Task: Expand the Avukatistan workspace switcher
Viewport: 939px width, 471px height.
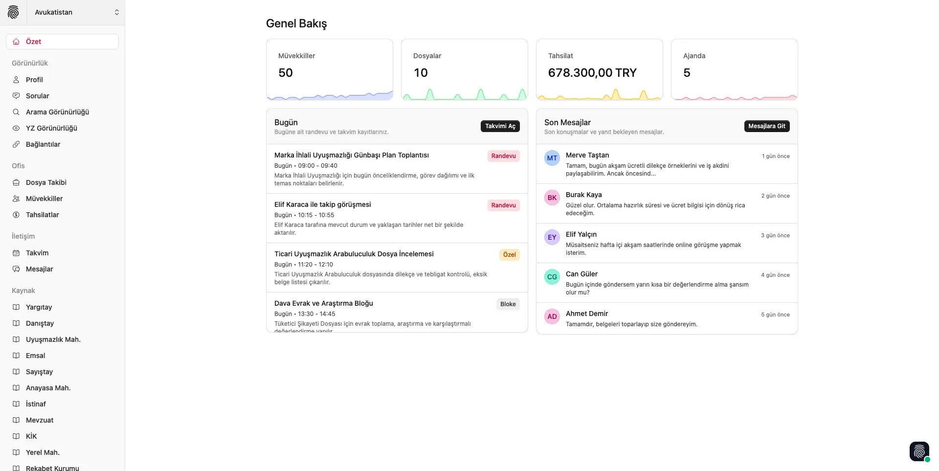Action: [x=76, y=12]
